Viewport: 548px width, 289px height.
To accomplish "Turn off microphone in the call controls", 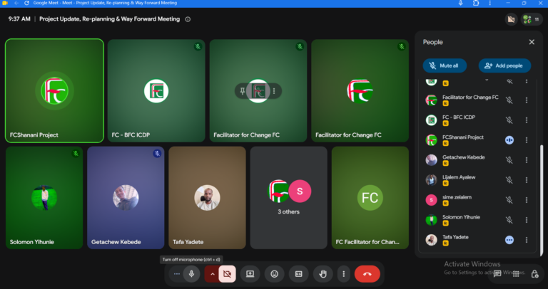I will point(191,274).
